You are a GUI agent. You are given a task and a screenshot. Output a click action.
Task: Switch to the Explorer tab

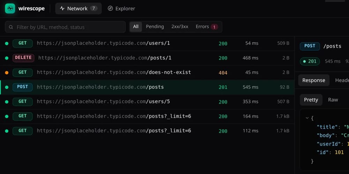121,8
